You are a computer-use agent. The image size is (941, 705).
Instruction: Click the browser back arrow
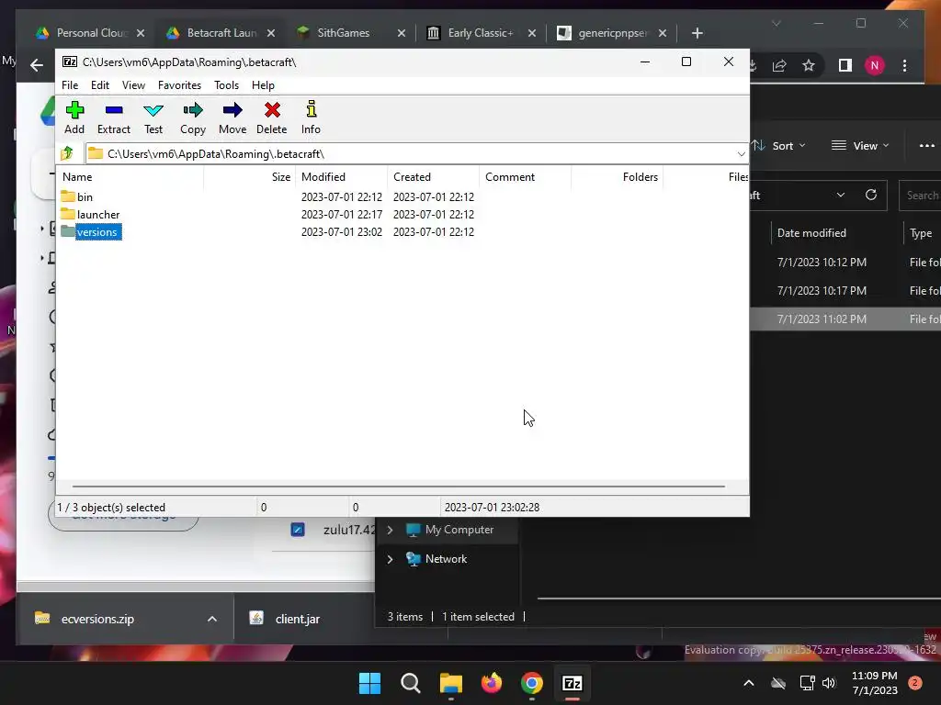(x=37, y=65)
